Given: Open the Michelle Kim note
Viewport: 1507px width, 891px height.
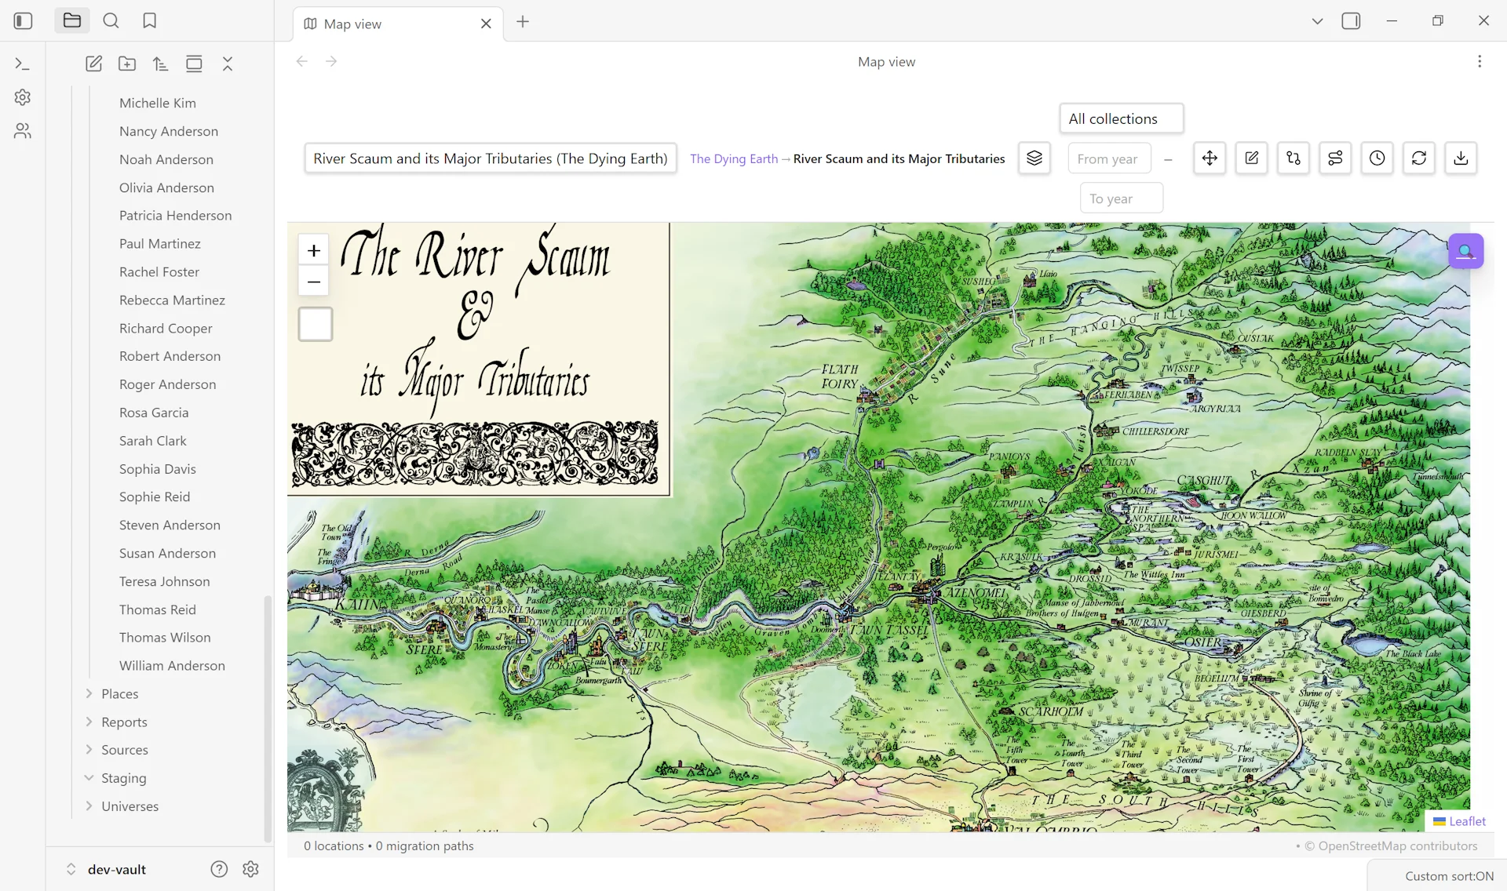Looking at the screenshot, I should click(158, 103).
